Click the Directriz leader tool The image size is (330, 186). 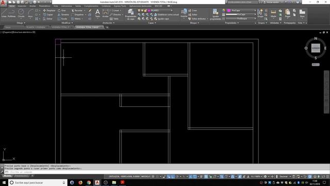tap(115, 14)
